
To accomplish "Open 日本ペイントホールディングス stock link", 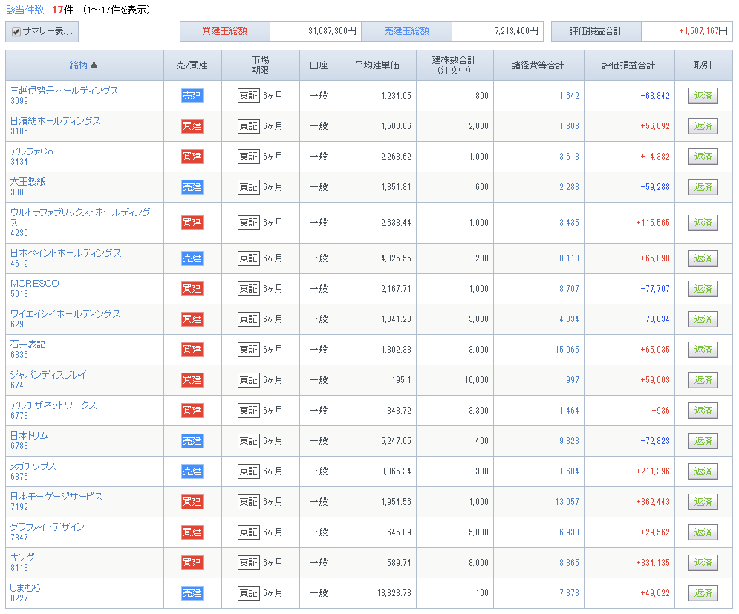I will coord(65,253).
